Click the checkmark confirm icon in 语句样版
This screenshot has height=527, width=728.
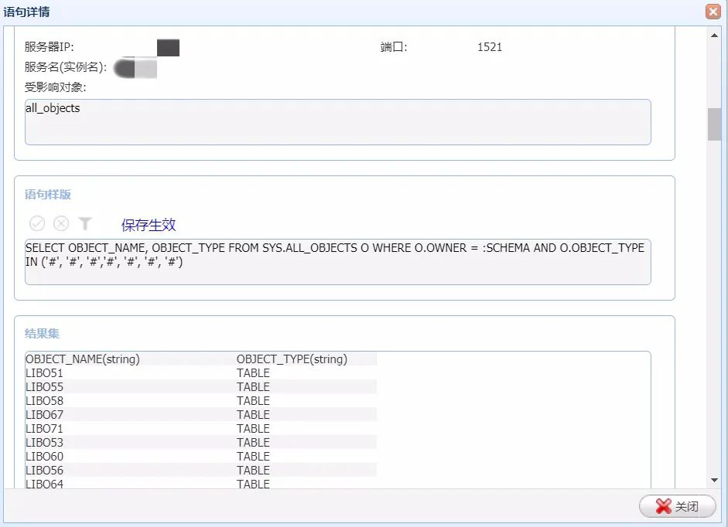pyautogui.click(x=37, y=224)
